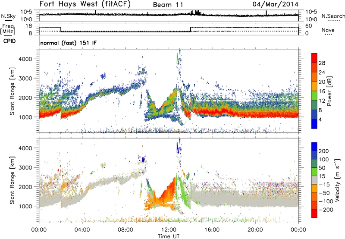345x239 pixels.
Task: Click the date '04/Mar/2014'
Action: pyautogui.click(x=276, y=4)
